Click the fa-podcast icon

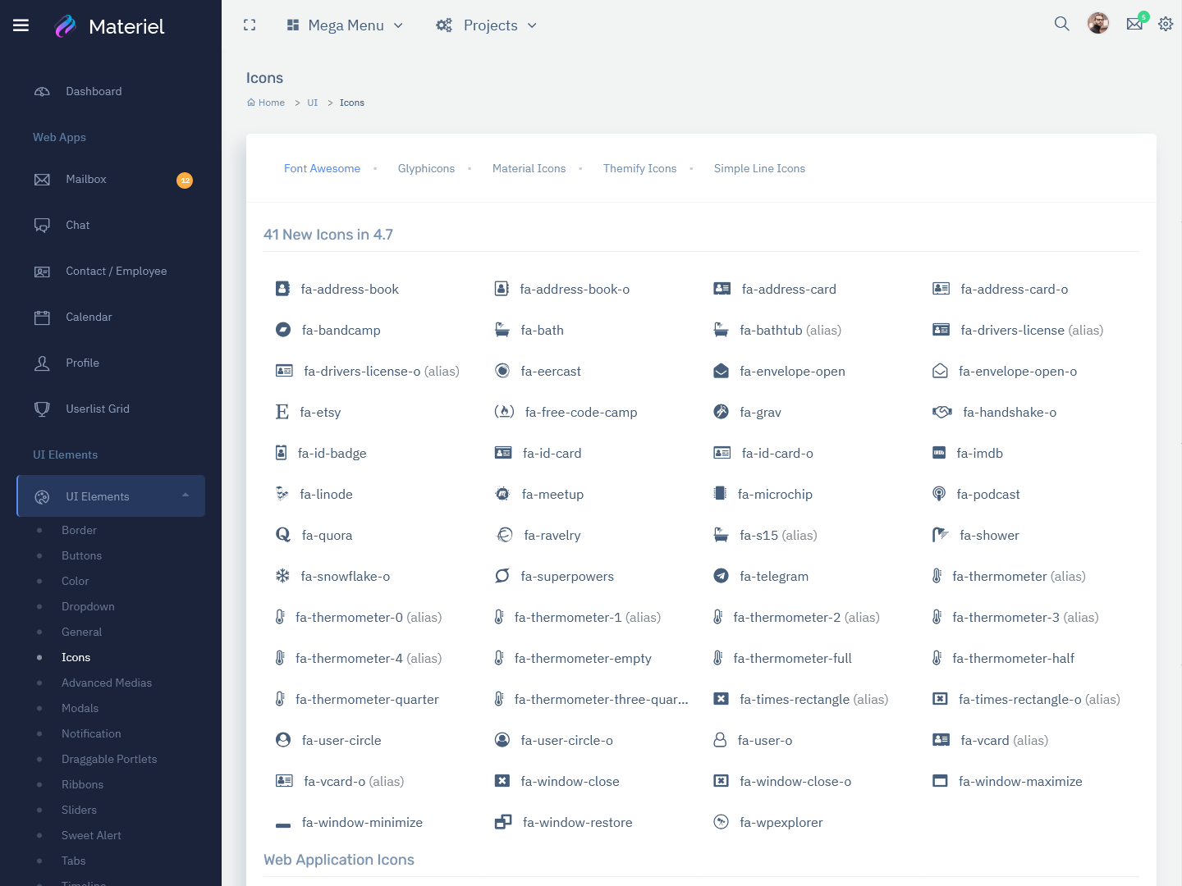939,494
